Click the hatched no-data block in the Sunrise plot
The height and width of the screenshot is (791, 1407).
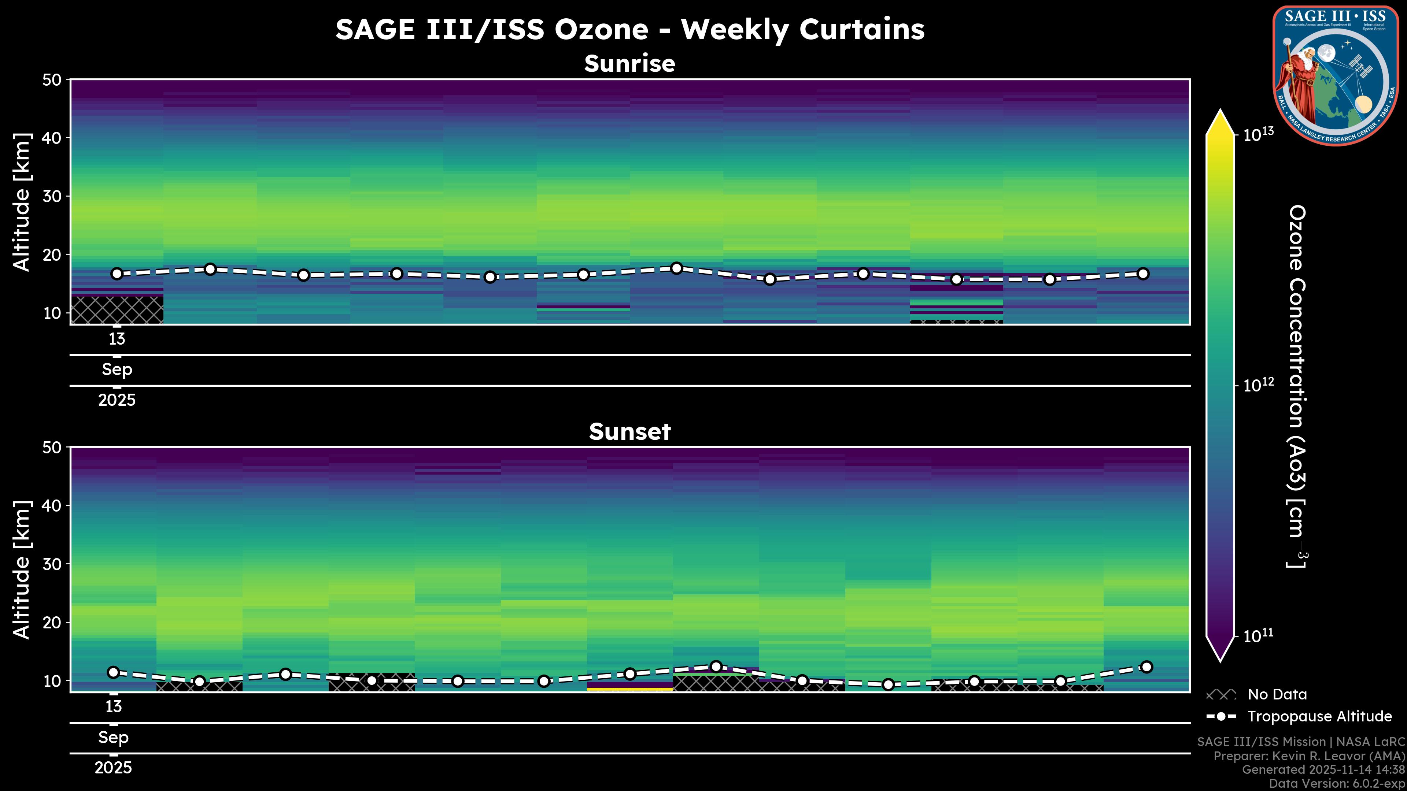pyautogui.click(x=117, y=309)
